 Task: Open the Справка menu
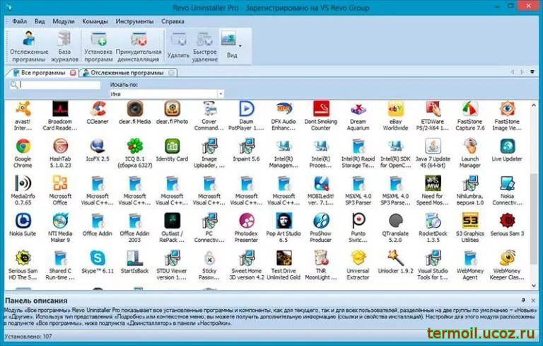point(173,21)
